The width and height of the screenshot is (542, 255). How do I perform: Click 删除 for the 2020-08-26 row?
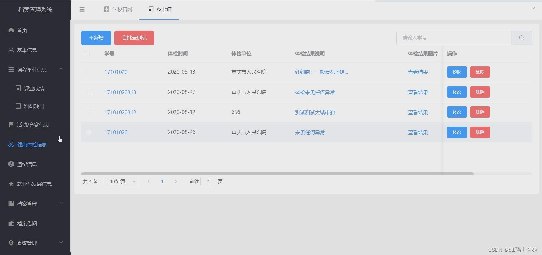(x=480, y=132)
